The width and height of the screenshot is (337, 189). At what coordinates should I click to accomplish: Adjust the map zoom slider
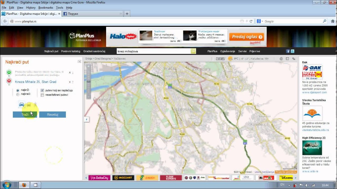pos(89,82)
